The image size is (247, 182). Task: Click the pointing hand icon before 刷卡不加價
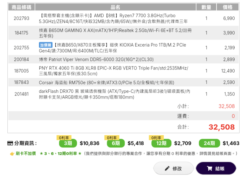coord(12,154)
